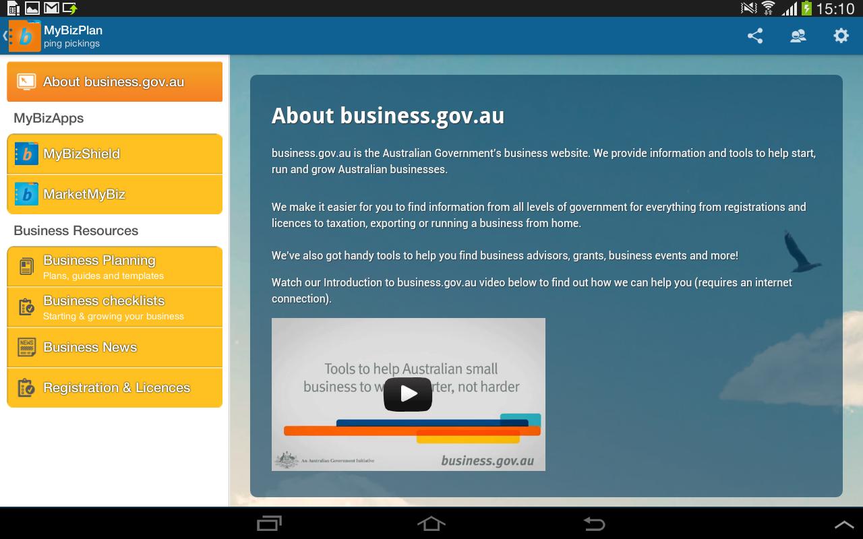Open recent apps from the navigation bar

pyautogui.click(x=269, y=523)
